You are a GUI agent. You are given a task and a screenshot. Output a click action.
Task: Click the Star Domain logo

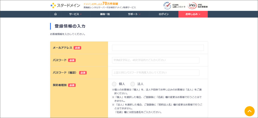click(x=65, y=5)
